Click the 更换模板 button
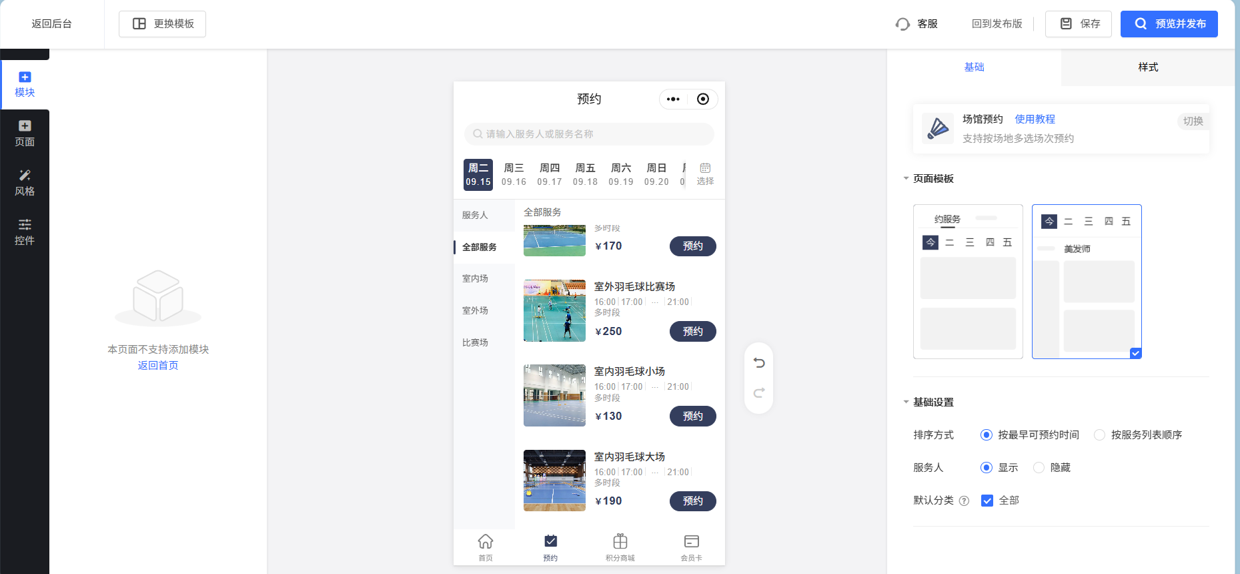This screenshot has width=1240, height=574. (162, 24)
